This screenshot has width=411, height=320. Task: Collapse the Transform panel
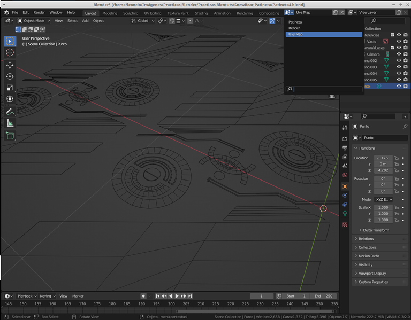(379, 148)
